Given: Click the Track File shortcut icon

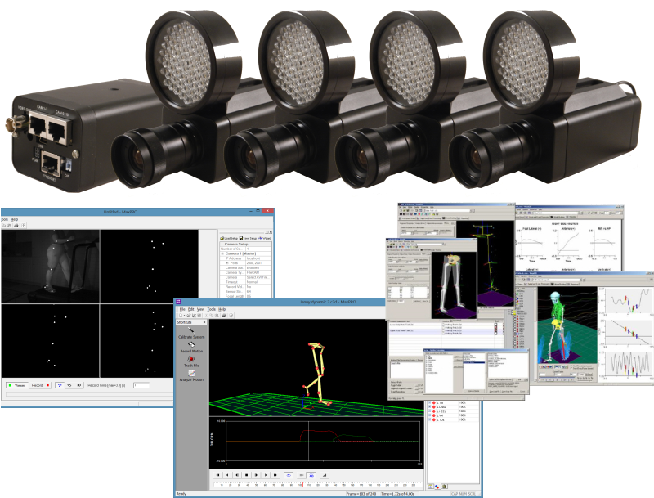Looking at the screenshot, I should 191,359.
